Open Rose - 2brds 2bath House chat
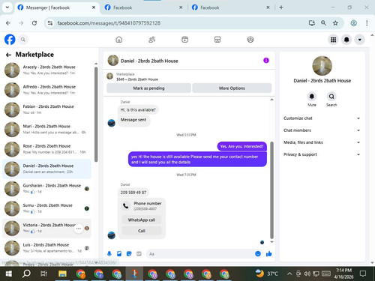375x281 pixels. pyautogui.click(x=46, y=149)
